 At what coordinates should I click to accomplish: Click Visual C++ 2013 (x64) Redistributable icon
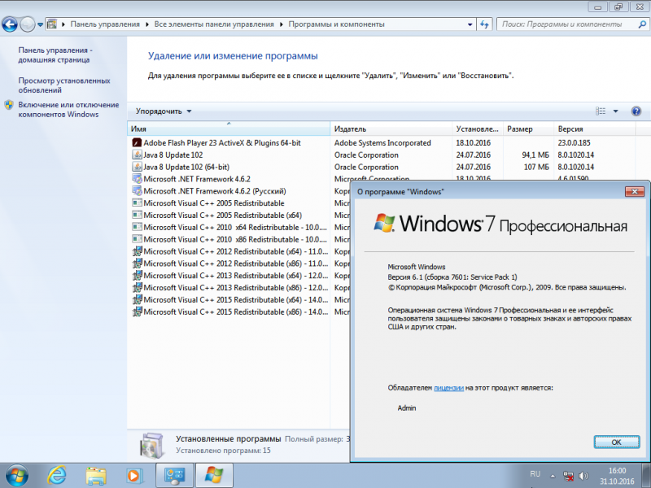click(x=137, y=275)
